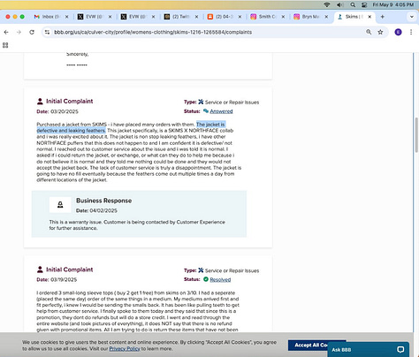The width and height of the screenshot is (419, 357).
Task: Open site information icon in address bar
Action: click(x=47, y=32)
